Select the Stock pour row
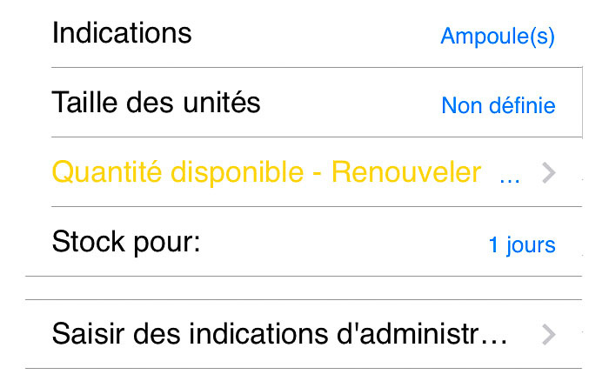This screenshot has width=609, height=381. pos(304,243)
